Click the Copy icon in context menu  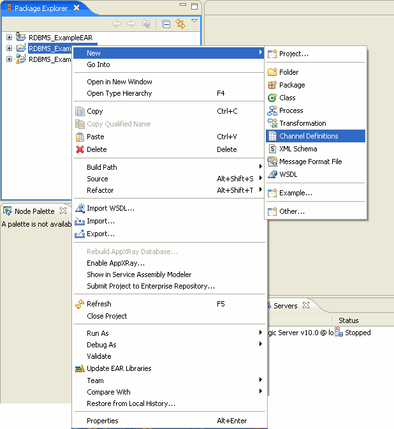[80, 111]
